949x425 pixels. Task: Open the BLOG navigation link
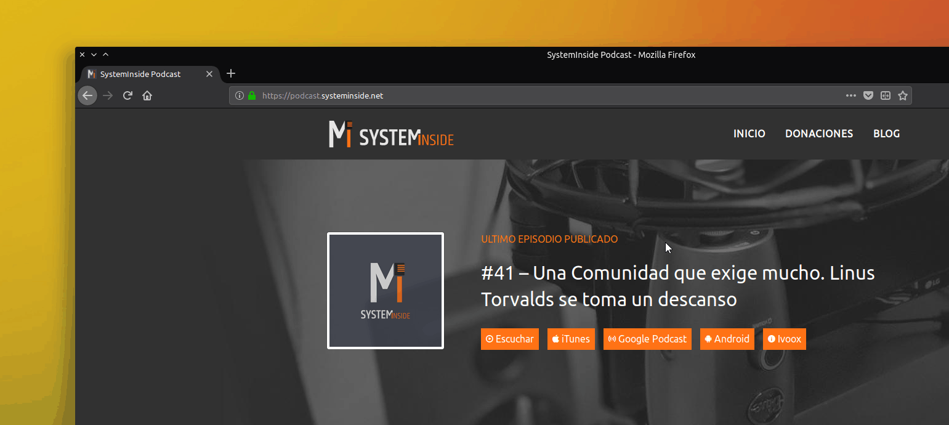pyautogui.click(x=886, y=134)
